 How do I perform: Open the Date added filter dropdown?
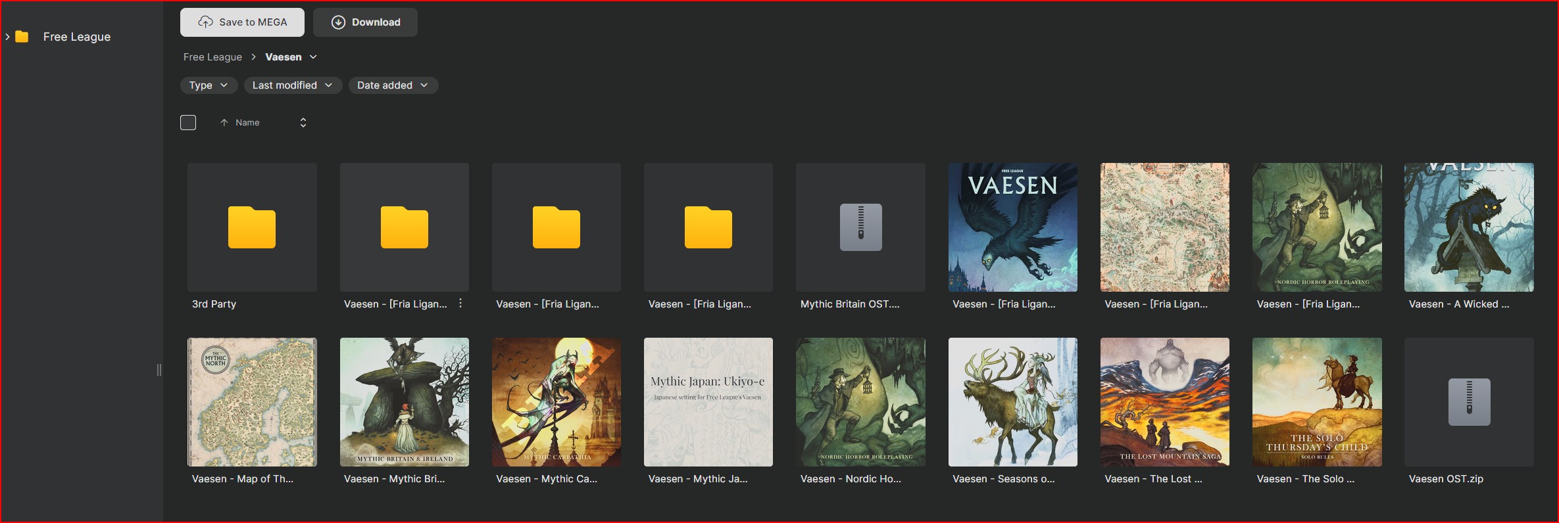click(393, 85)
